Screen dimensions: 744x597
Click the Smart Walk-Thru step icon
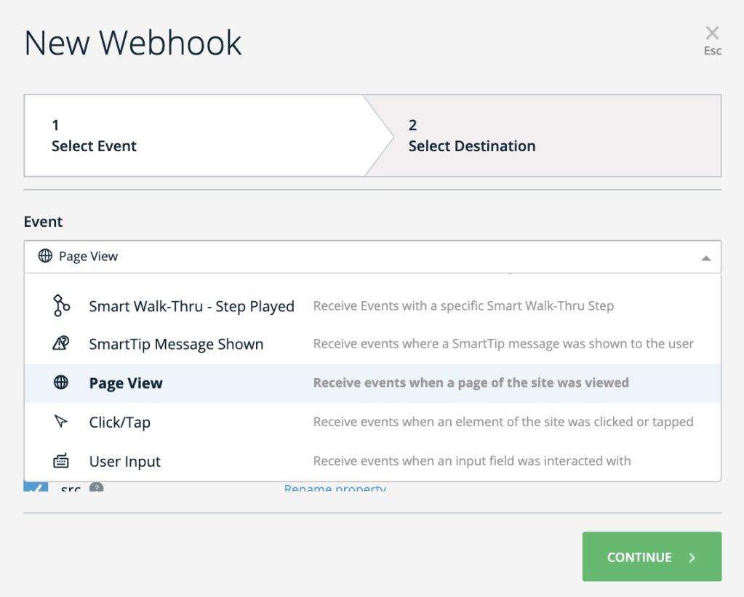tap(62, 306)
